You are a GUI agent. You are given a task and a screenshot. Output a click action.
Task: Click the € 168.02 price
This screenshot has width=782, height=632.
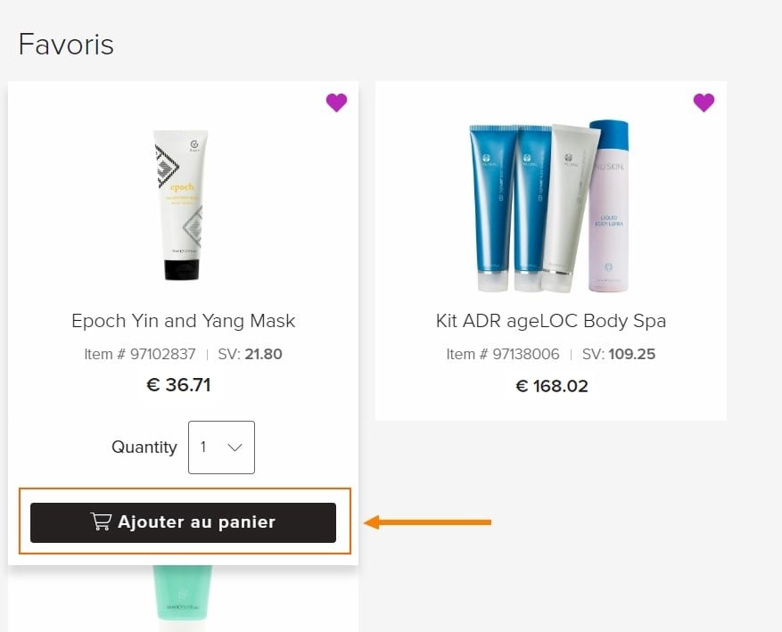[x=552, y=386]
